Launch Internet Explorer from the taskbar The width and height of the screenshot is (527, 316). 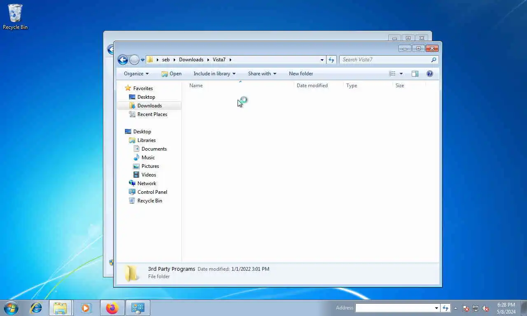point(36,308)
